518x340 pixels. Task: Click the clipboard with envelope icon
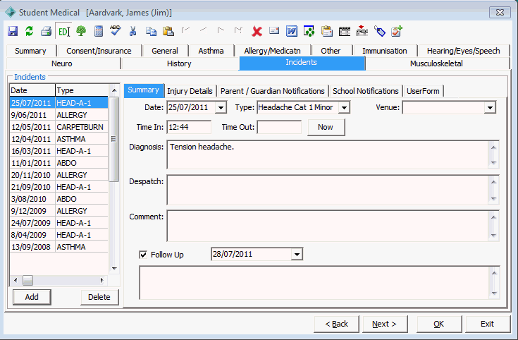[x=327, y=32]
